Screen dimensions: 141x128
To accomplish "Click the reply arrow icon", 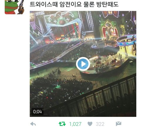I will tap(33, 124).
